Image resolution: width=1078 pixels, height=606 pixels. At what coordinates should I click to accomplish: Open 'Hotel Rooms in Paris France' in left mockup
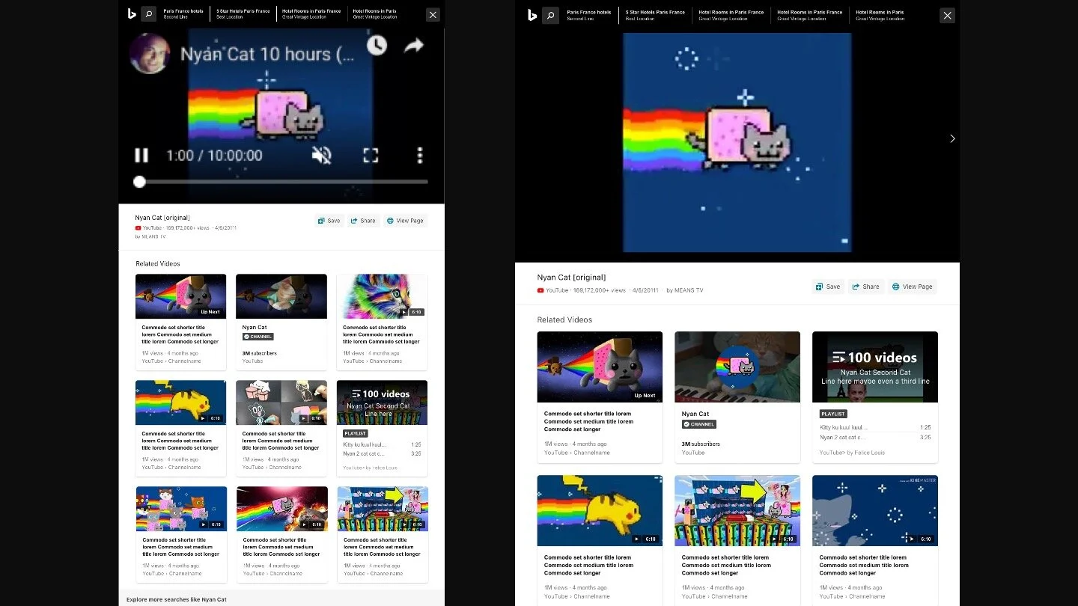tap(311, 13)
